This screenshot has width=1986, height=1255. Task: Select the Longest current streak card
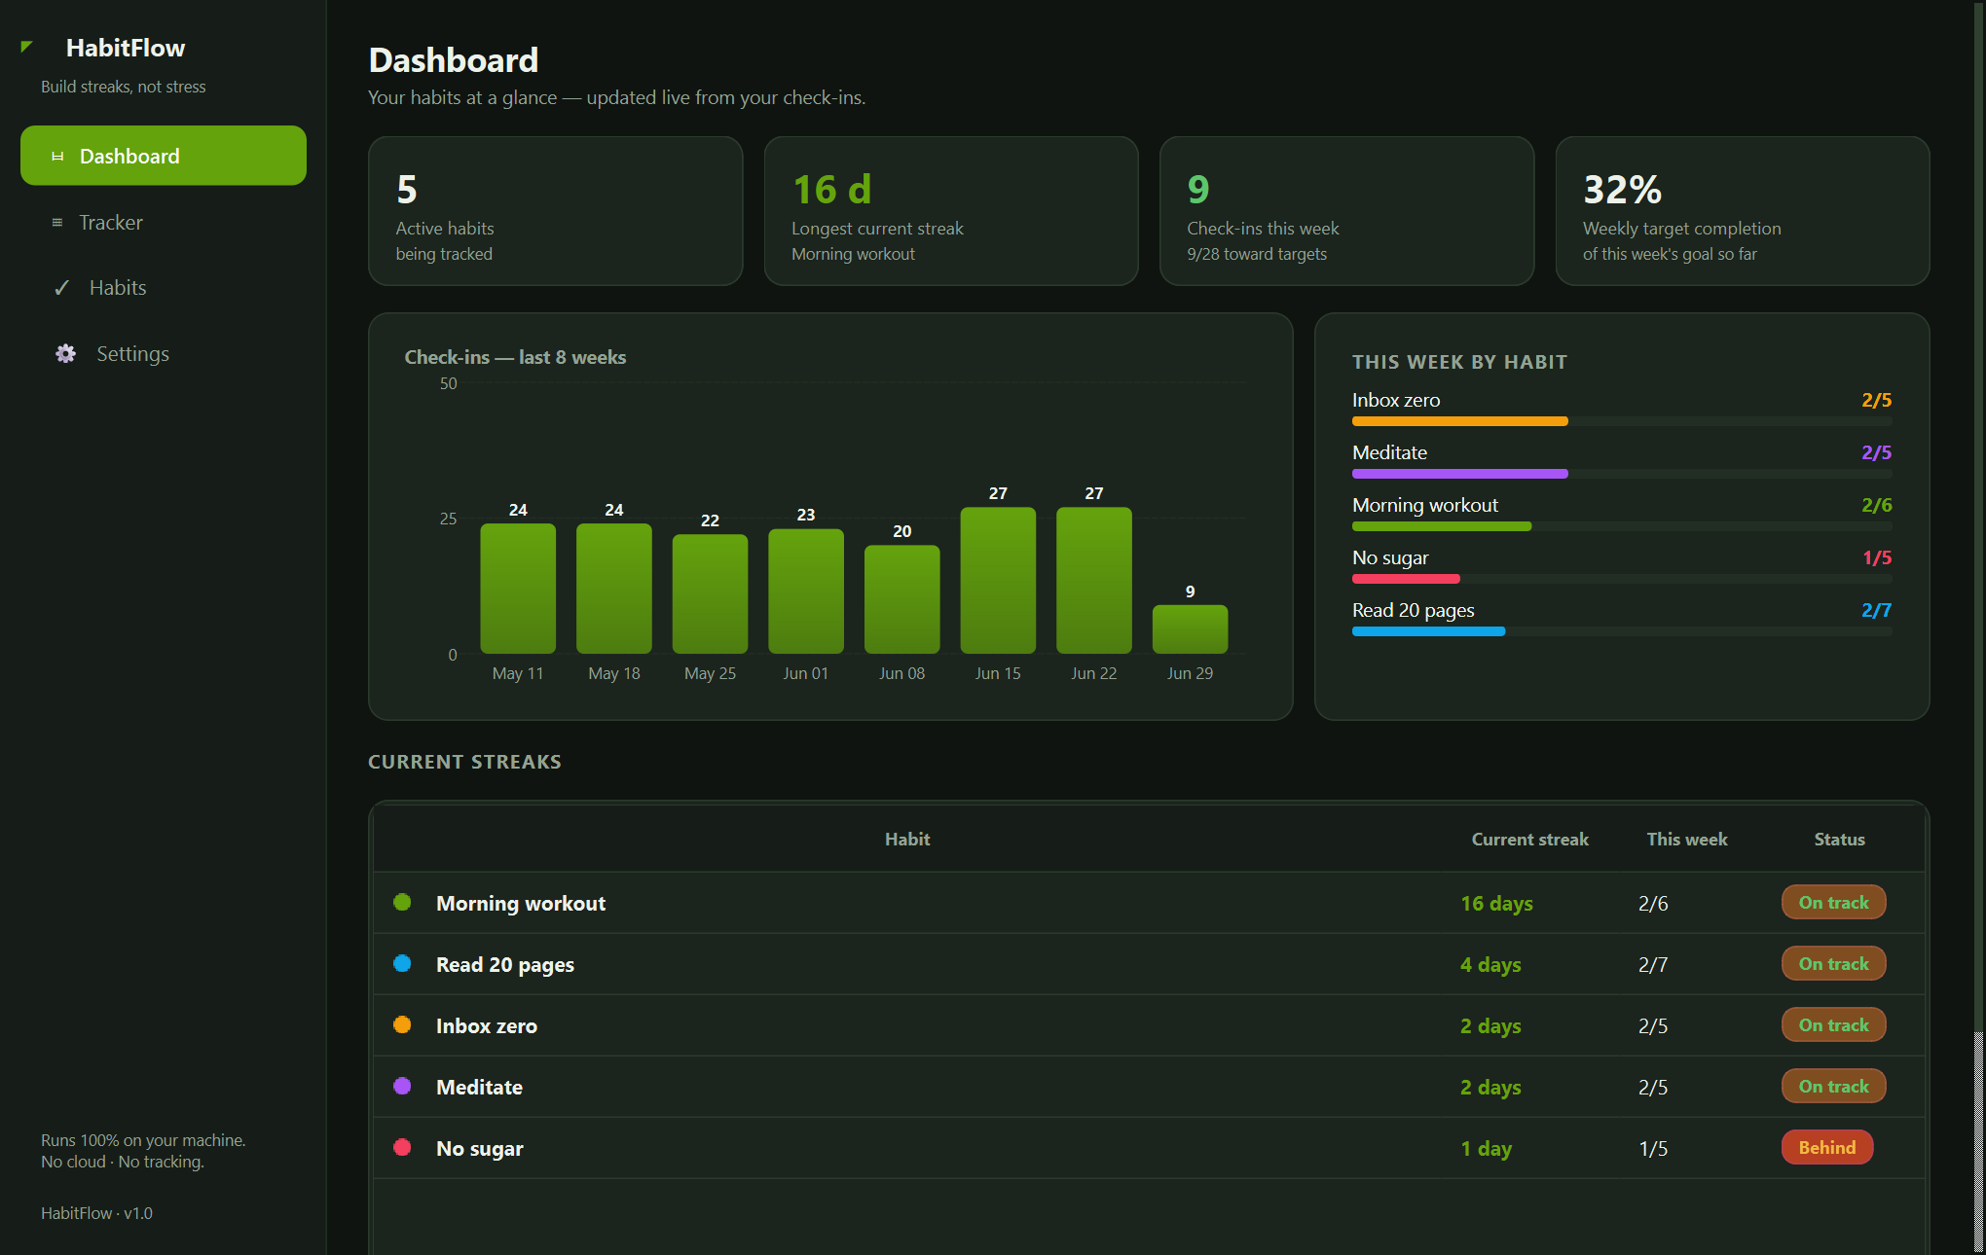point(951,211)
